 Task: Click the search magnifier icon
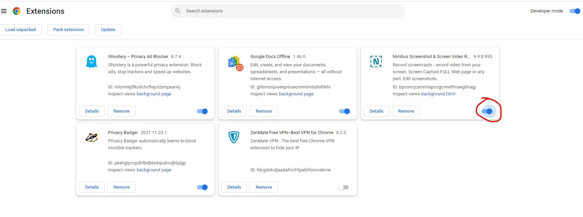coord(178,11)
